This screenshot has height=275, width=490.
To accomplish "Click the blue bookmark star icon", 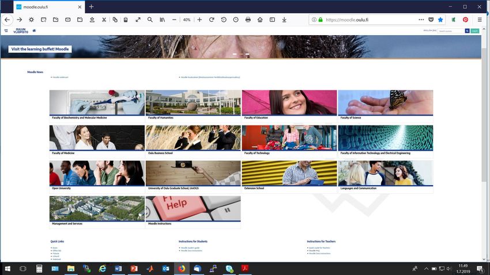I will 440,20.
